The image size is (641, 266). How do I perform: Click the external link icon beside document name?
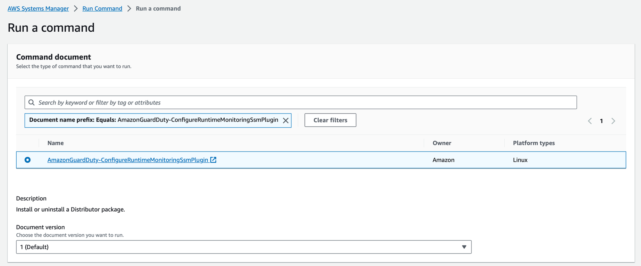click(x=213, y=160)
